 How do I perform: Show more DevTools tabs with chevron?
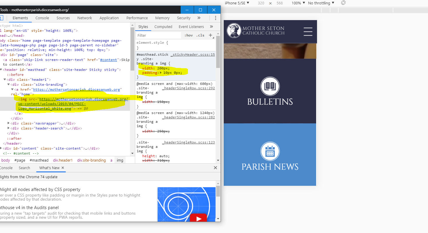point(199,18)
